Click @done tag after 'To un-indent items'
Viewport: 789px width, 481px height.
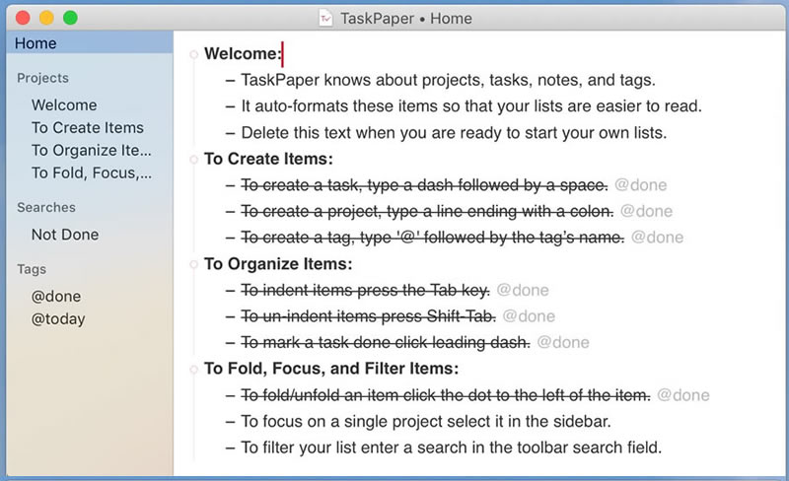coord(529,316)
